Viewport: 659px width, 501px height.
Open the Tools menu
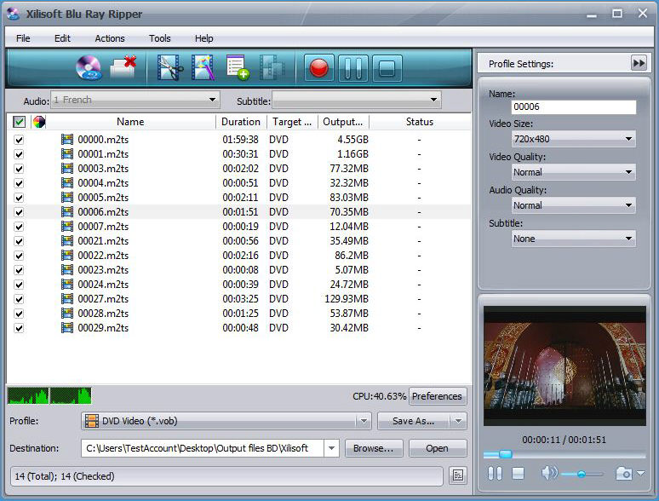coord(160,38)
